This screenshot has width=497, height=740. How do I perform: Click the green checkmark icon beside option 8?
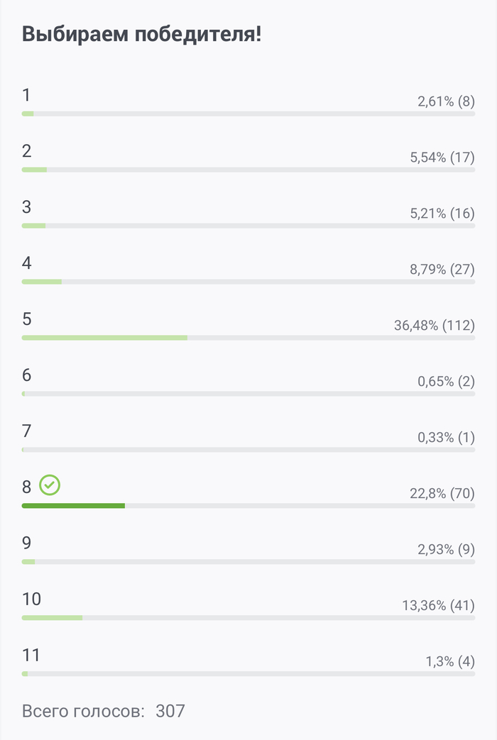click(x=50, y=486)
